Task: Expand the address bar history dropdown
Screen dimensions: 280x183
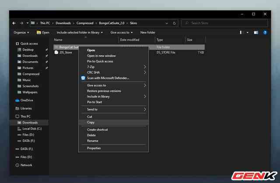Action: [x=166, y=23]
